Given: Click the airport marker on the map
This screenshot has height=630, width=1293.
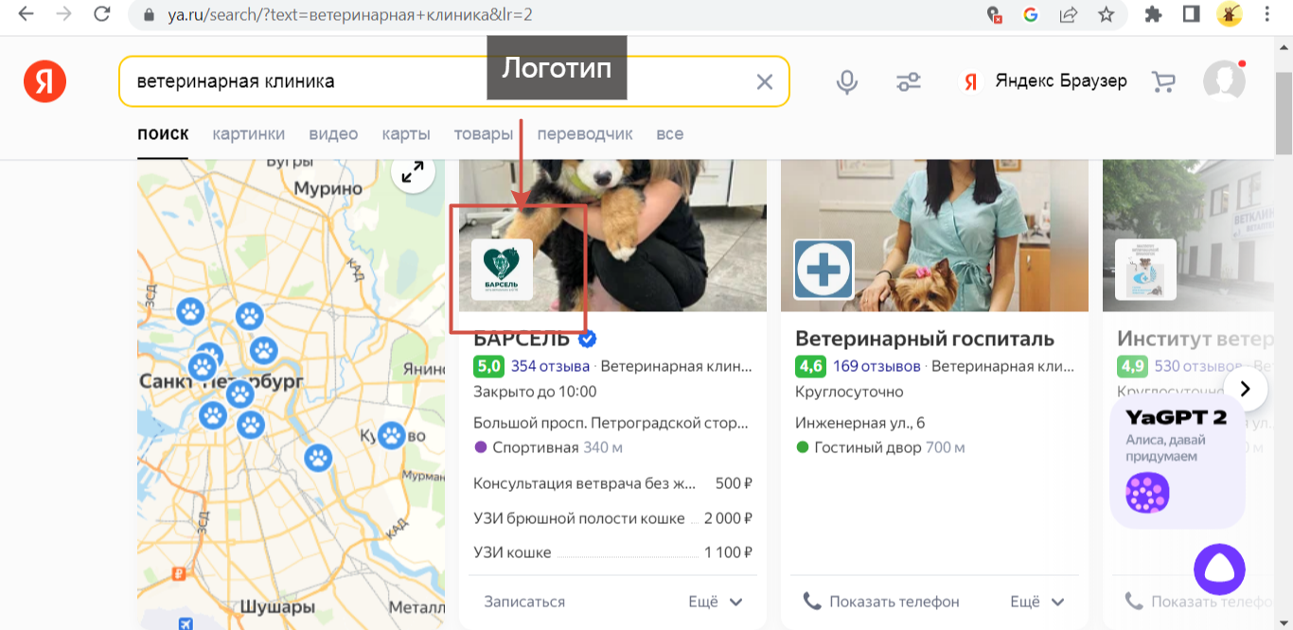Looking at the screenshot, I should (184, 622).
